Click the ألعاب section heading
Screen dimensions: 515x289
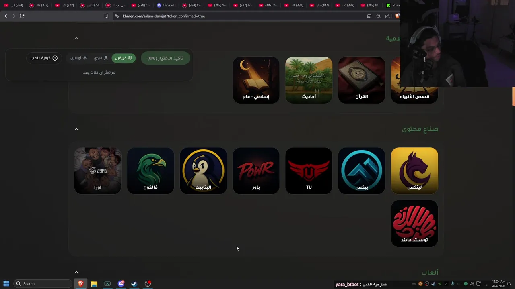click(430, 273)
